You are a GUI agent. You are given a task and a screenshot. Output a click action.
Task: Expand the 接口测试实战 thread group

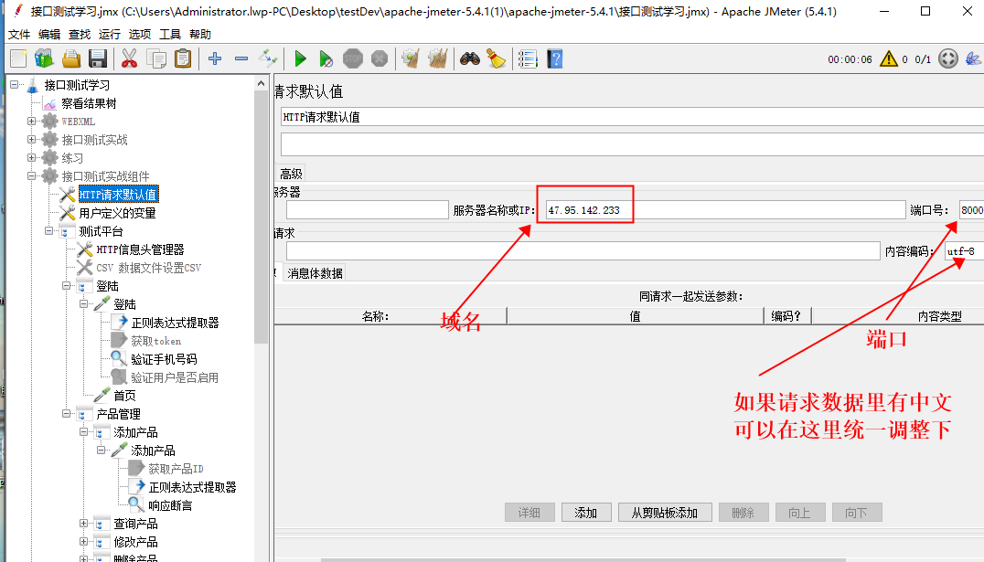click(31, 139)
